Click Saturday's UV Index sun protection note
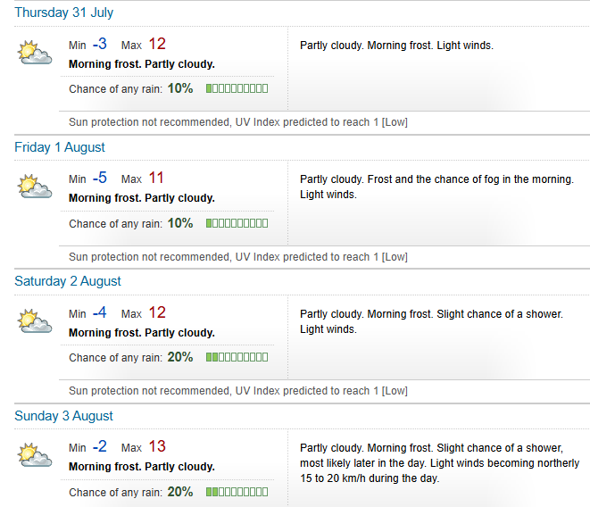 [238, 391]
